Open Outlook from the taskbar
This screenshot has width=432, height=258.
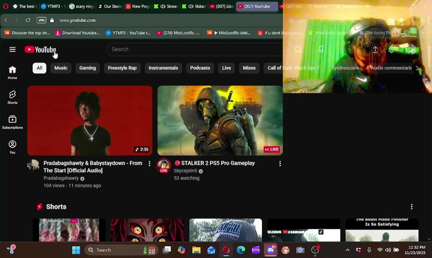pos(211,250)
